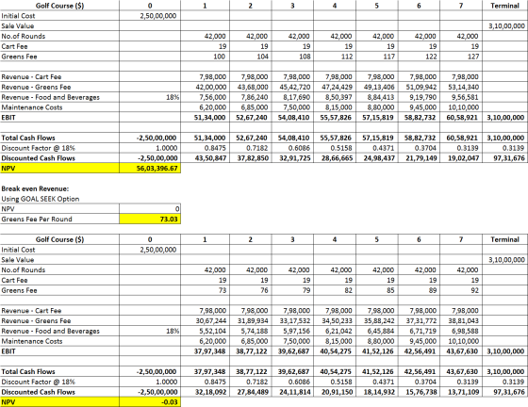Select Greens Fee revenue cell 43,68,000
Image resolution: width=528 pixels, height=407 pixels.
251,87
